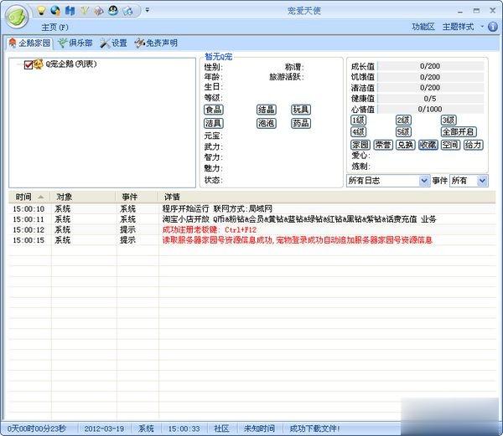Click the QQ penguin icon in toolbar
Image resolution: width=503 pixels, height=436 pixels.
pyautogui.click(x=113, y=11)
